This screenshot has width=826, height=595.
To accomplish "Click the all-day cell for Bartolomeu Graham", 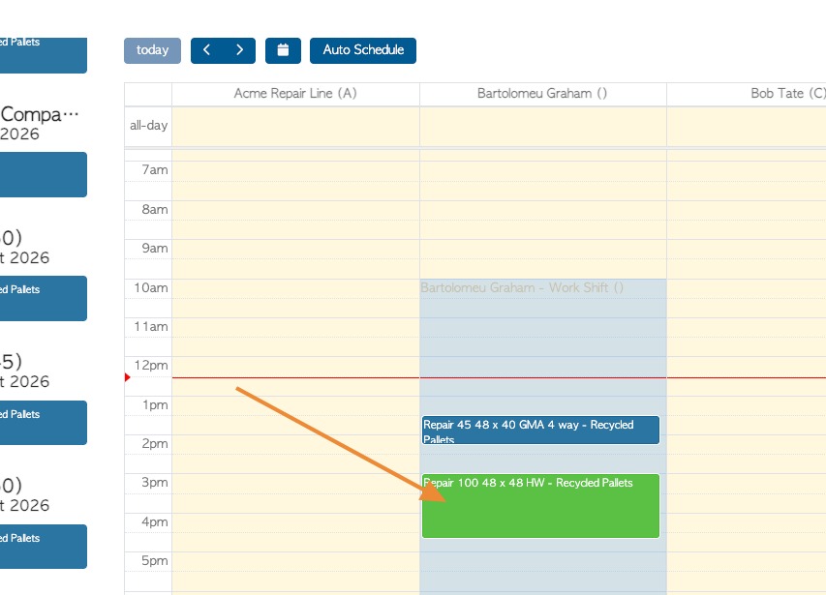I will (542, 127).
